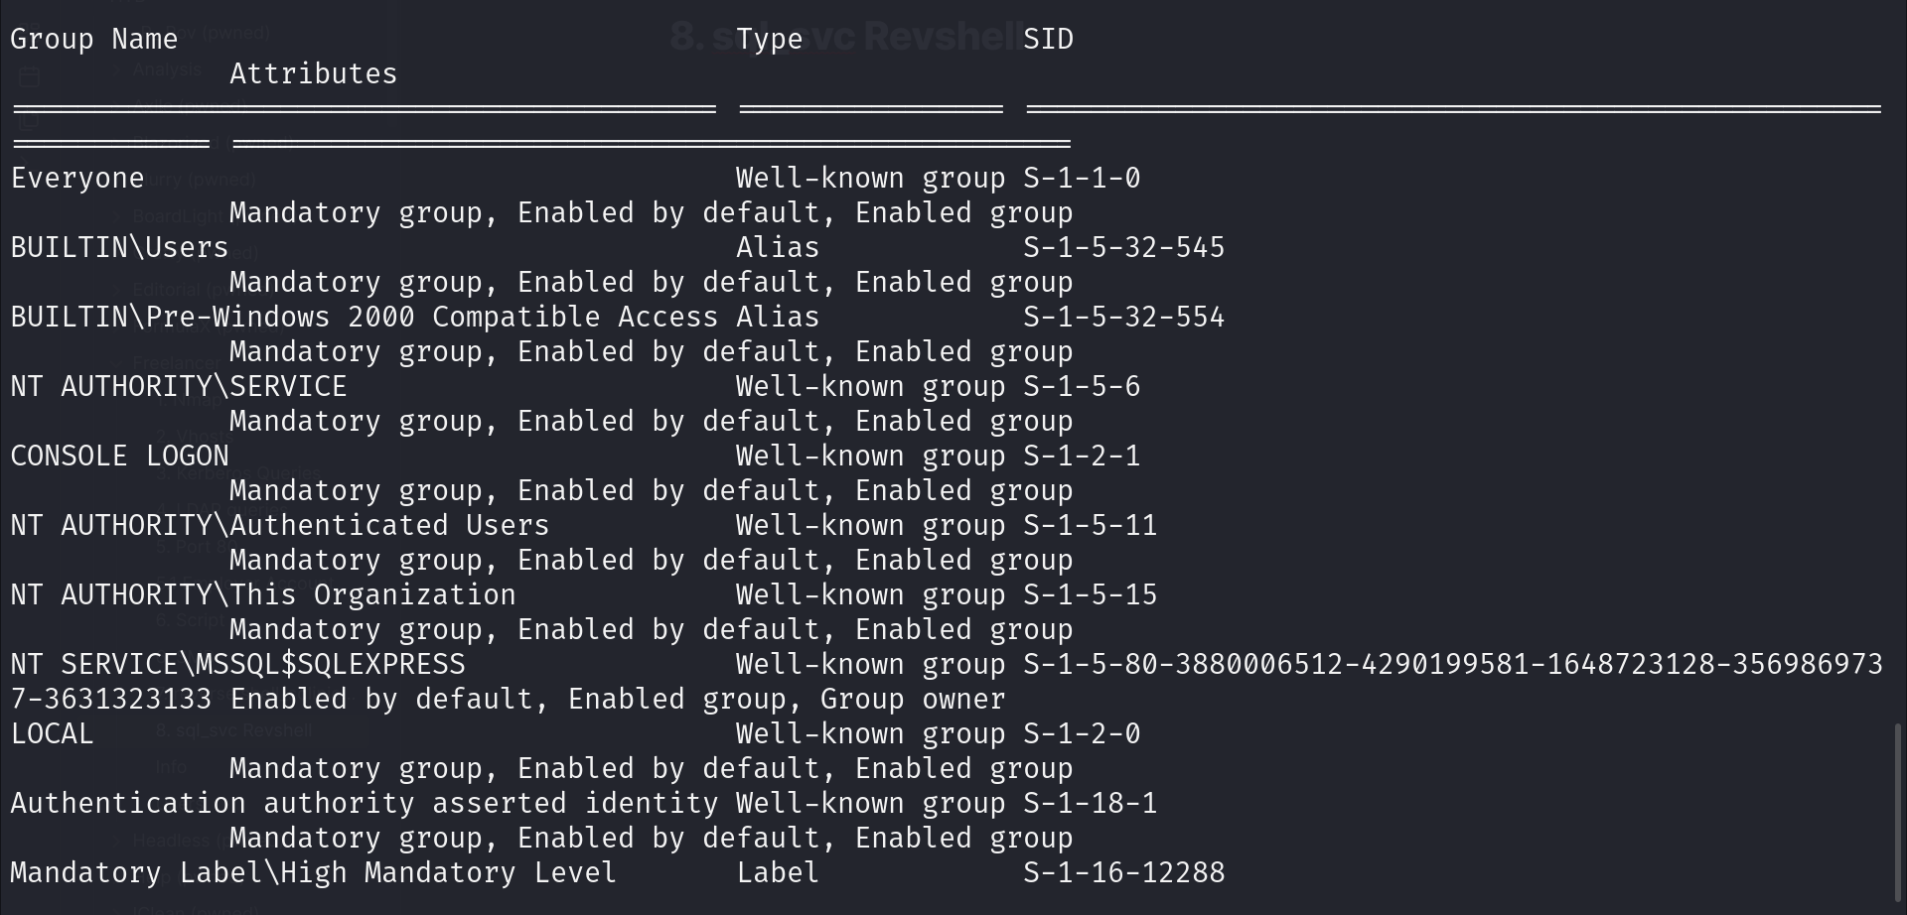Click the Pre-Windows 2000 Compatible Access entry
Image resolution: width=1907 pixels, height=915 pixels.
[x=364, y=318]
